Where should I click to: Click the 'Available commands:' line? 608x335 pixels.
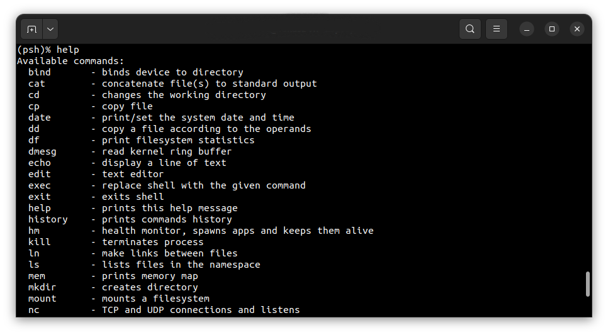(x=70, y=61)
